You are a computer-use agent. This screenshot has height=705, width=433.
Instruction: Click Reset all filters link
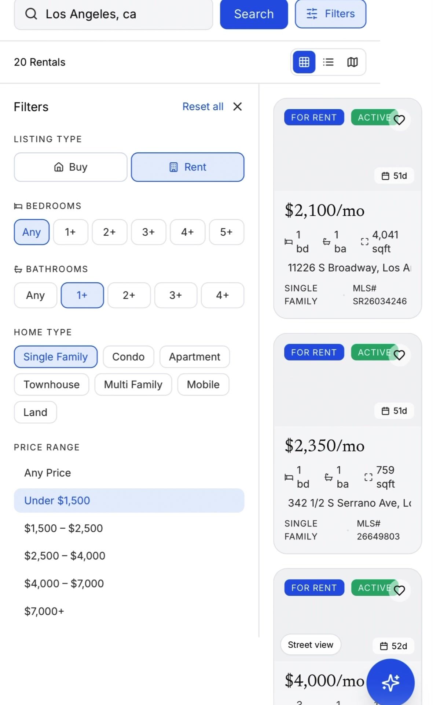203,106
